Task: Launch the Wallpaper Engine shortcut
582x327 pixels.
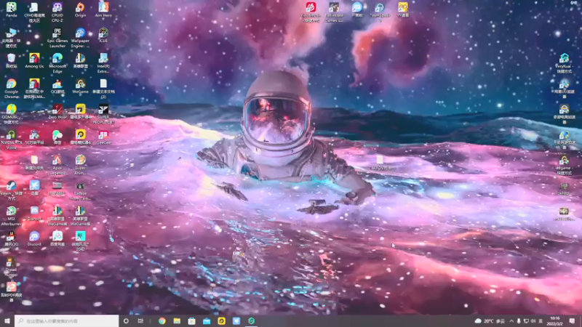Action: (80, 38)
